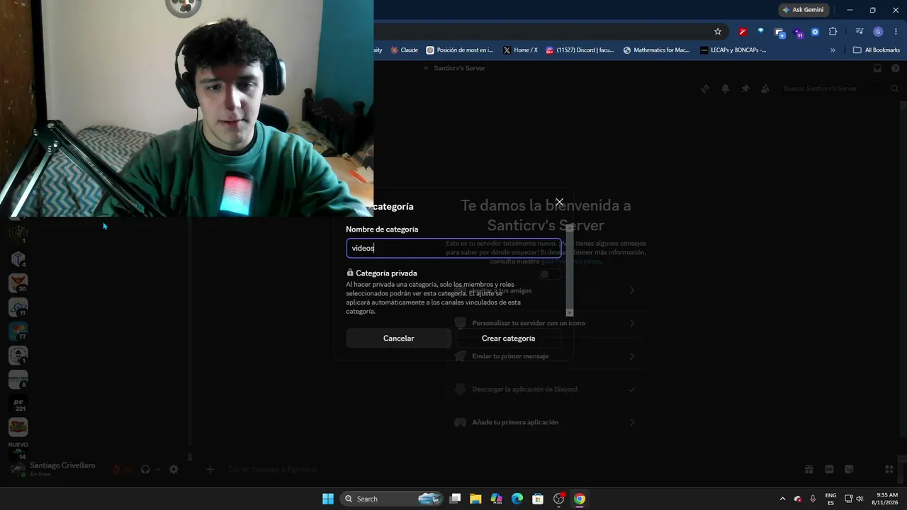Expand hidden bookmarks overflow chevron
907x510 pixels.
833,50
